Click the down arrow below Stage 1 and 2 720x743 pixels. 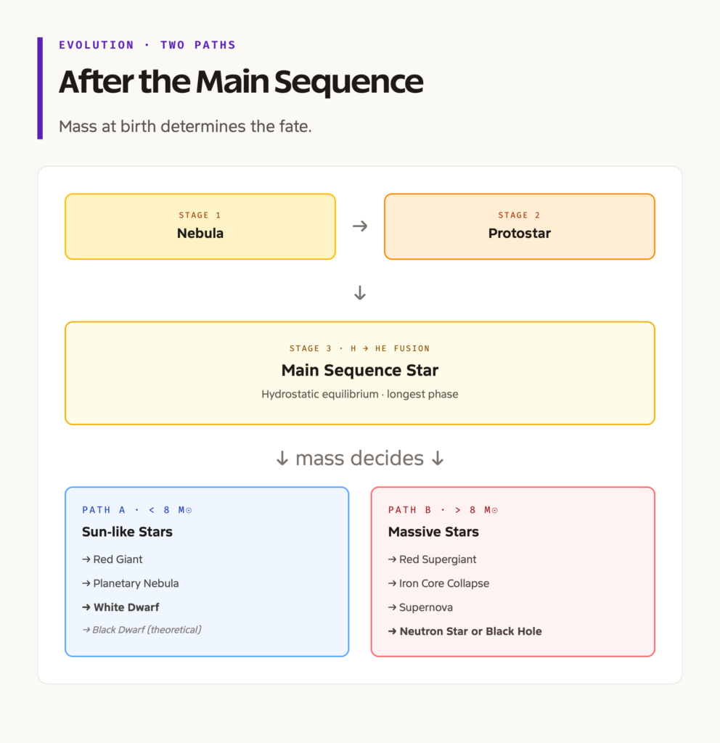(x=360, y=293)
